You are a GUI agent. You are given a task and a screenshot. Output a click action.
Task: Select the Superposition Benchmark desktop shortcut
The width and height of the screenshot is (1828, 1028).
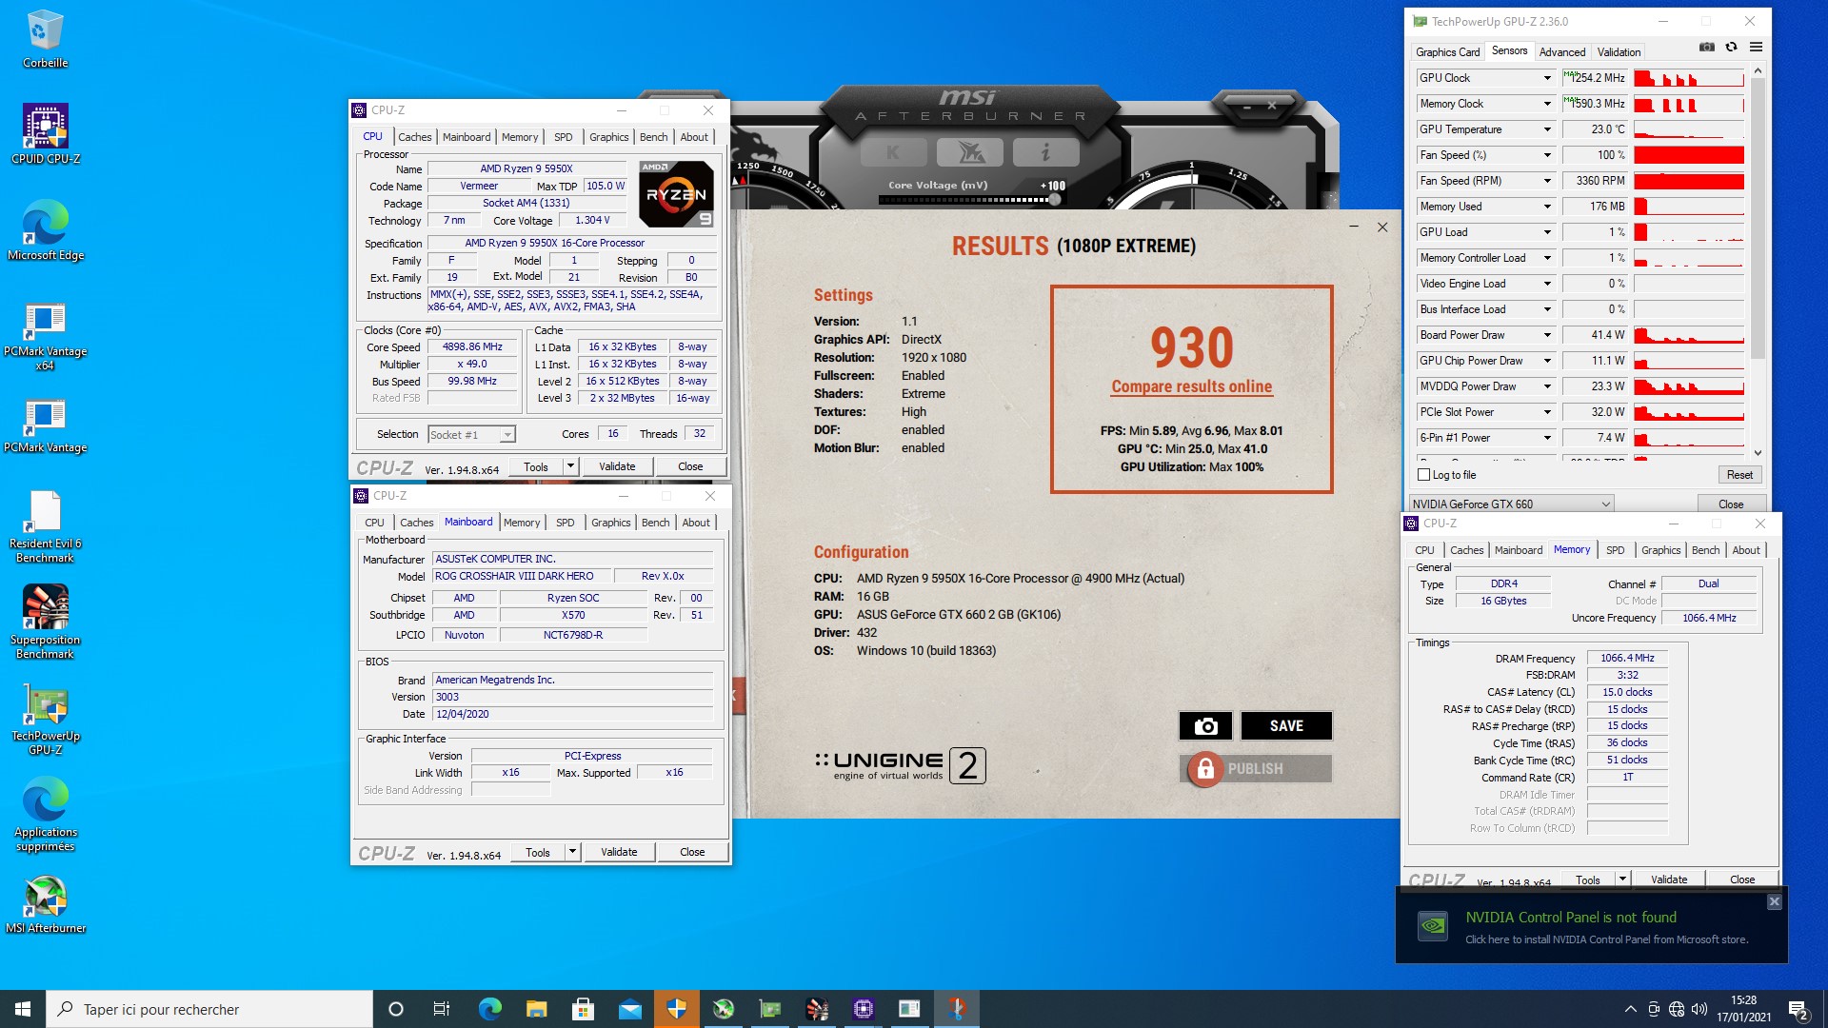pyautogui.click(x=45, y=623)
